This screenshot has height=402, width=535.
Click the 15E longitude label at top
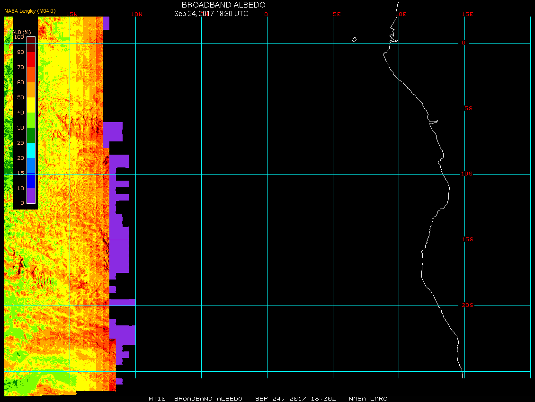(x=468, y=14)
